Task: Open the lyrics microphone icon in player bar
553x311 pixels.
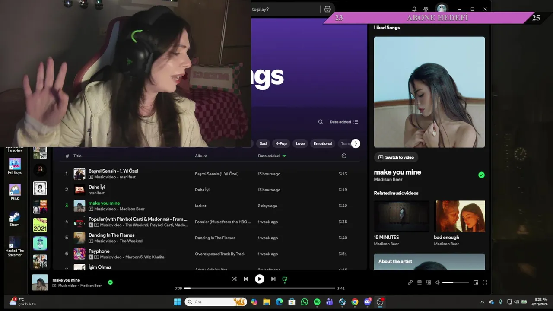Action: click(410, 282)
